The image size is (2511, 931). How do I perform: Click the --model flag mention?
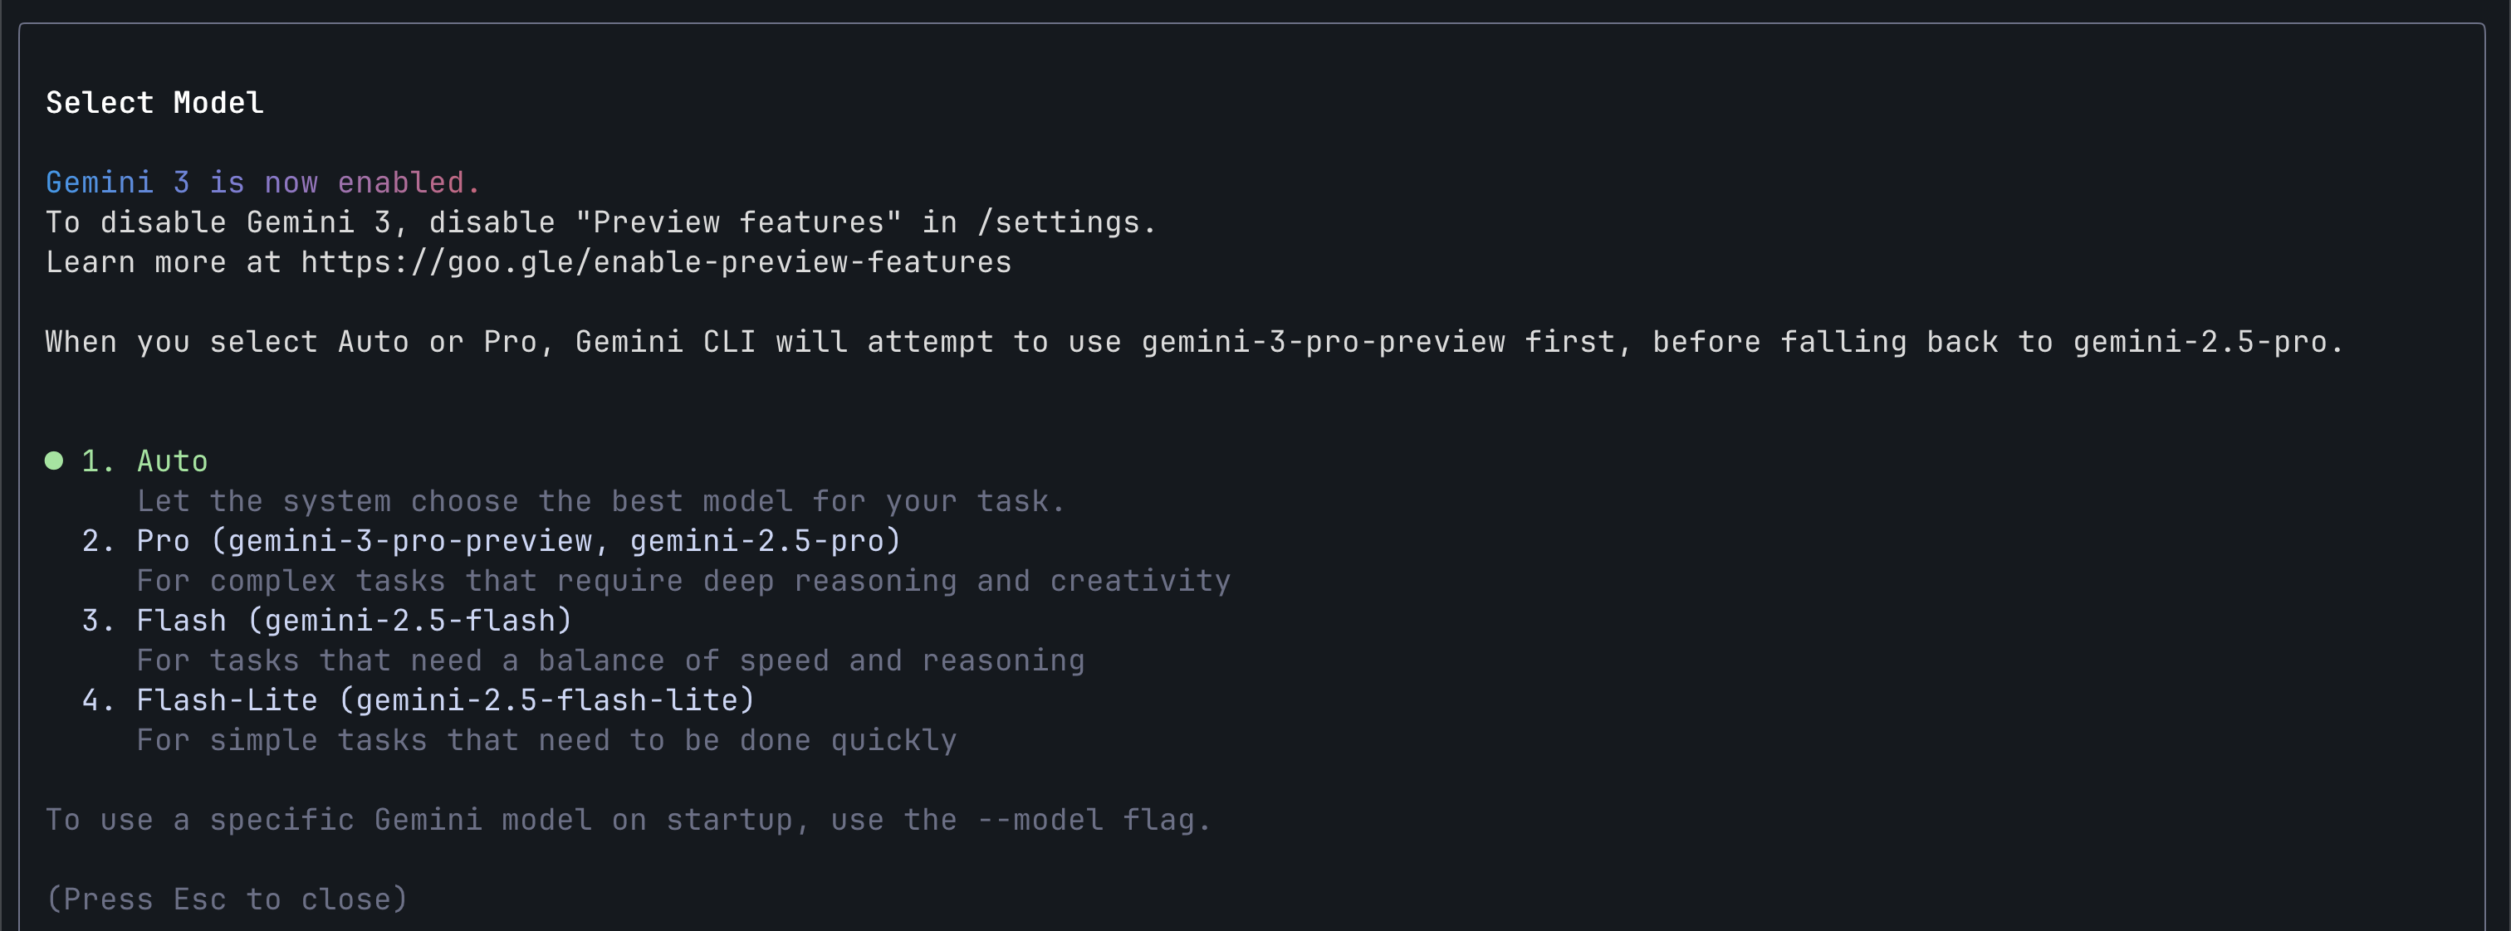click(1043, 819)
